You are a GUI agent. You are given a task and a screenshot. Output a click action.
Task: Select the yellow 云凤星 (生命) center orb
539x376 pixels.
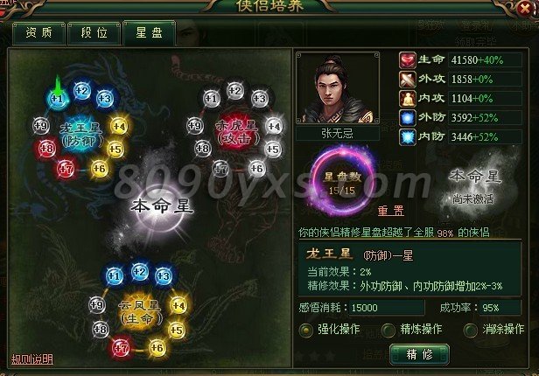click(141, 313)
